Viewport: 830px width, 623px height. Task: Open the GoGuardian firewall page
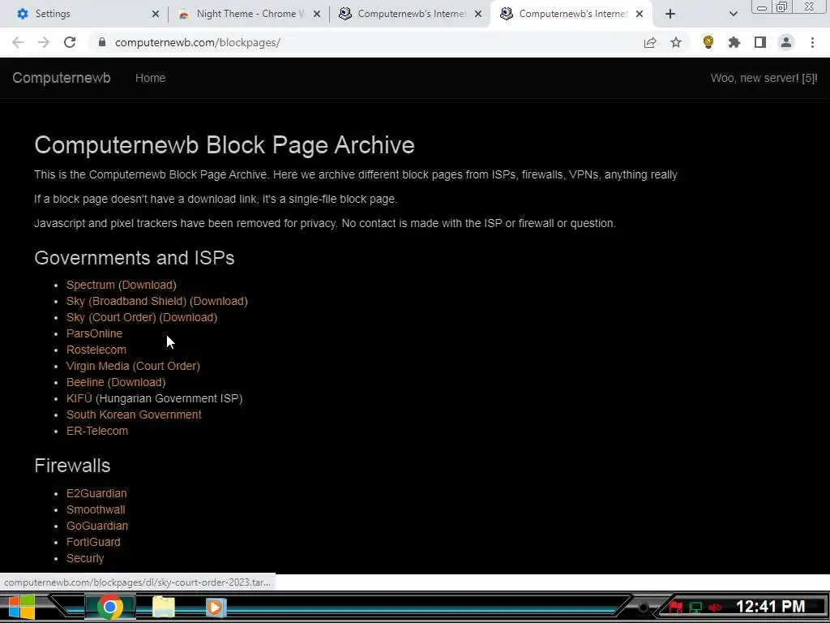pos(97,526)
